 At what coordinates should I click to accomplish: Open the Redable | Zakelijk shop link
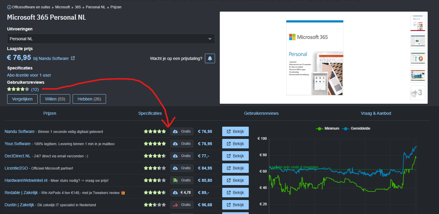21,193
